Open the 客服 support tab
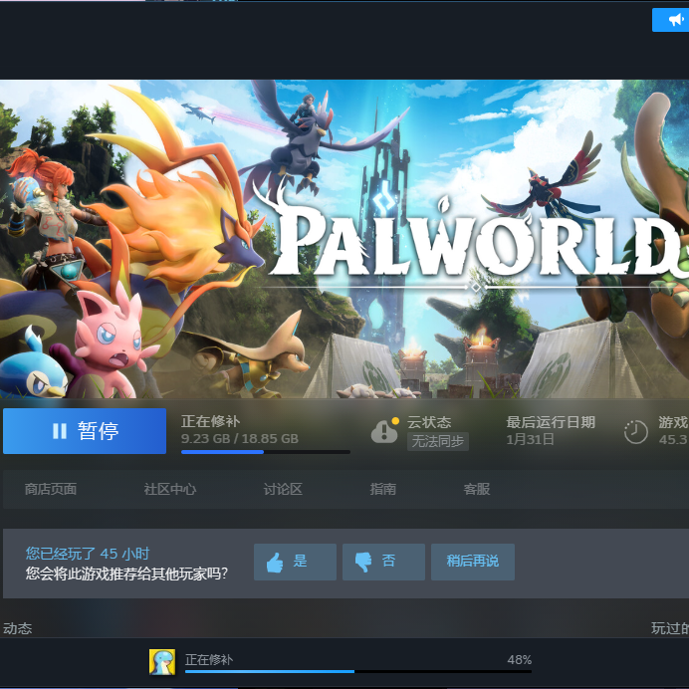Screen dimensions: 689x689 point(476,489)
